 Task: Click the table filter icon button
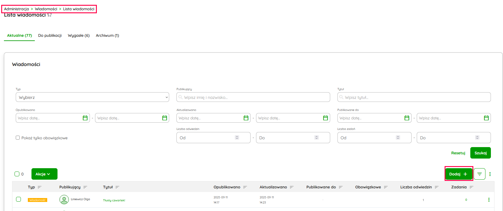click(479, 174)
